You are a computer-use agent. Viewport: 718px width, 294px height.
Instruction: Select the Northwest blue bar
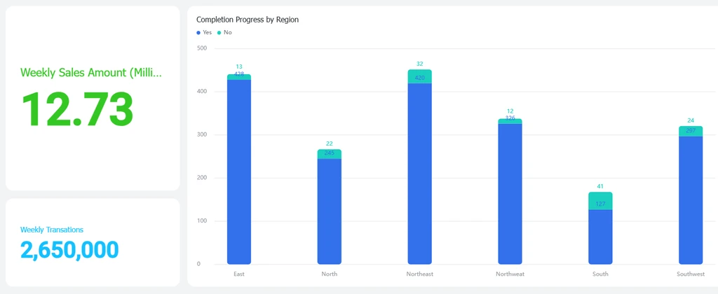point(510,194)
